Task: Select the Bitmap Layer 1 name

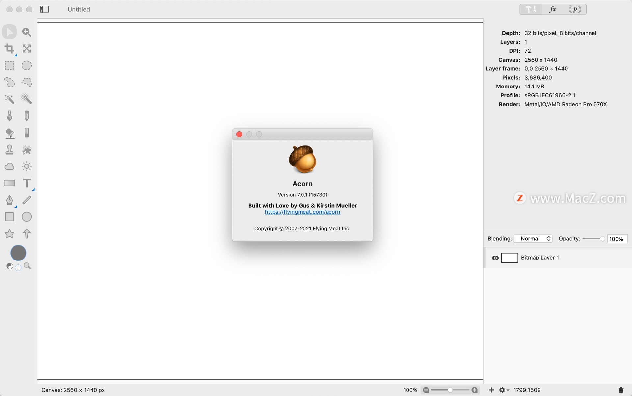Action: coord(540,258)
